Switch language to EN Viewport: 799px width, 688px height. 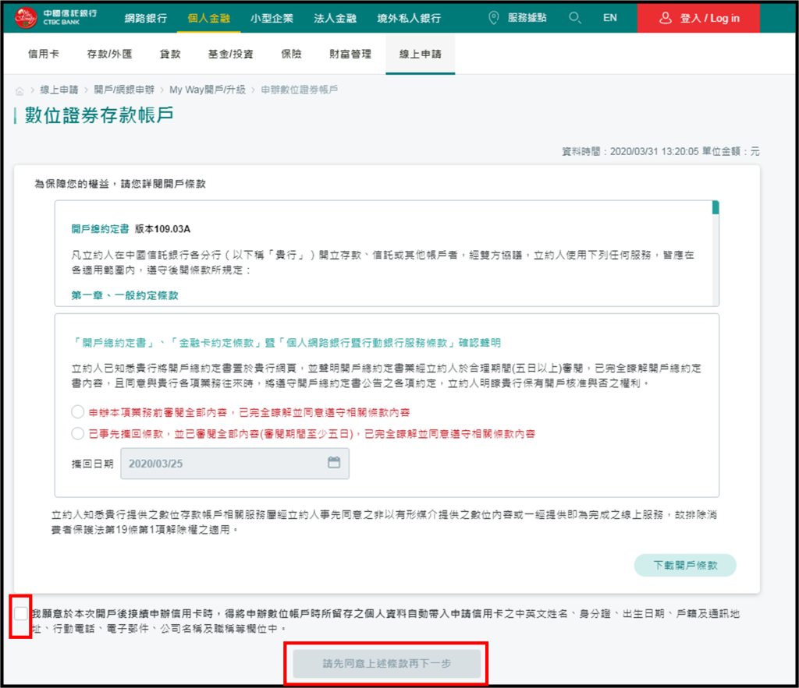click(x=609, y=17)
